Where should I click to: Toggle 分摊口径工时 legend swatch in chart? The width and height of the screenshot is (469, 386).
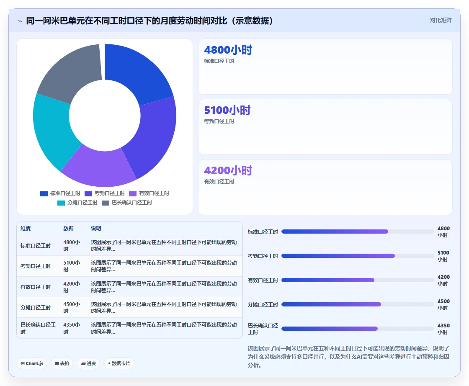pyautogui.click(x=61, y=203)
